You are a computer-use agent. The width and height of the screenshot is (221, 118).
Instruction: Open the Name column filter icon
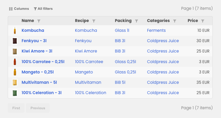pyautogui.click(x=39, y=21)
